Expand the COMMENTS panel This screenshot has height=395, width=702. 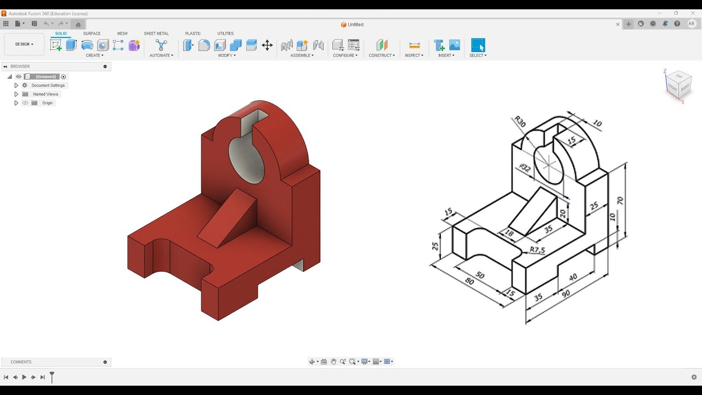tap(105, 362)
